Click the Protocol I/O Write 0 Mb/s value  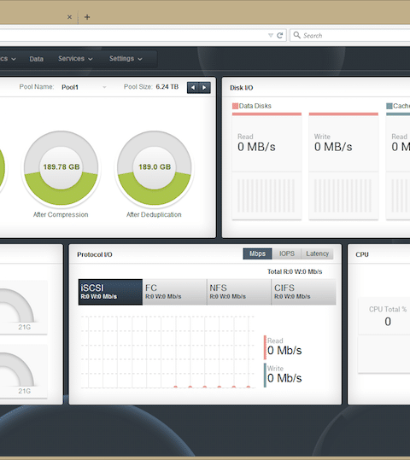(x=284, y=378)
